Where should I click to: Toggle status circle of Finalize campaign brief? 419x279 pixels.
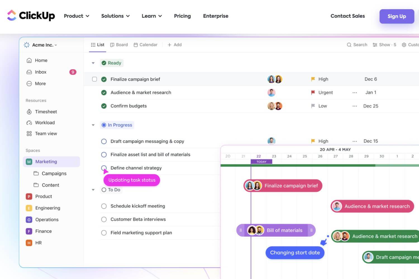pyautogui.click(x=104, y=79)
